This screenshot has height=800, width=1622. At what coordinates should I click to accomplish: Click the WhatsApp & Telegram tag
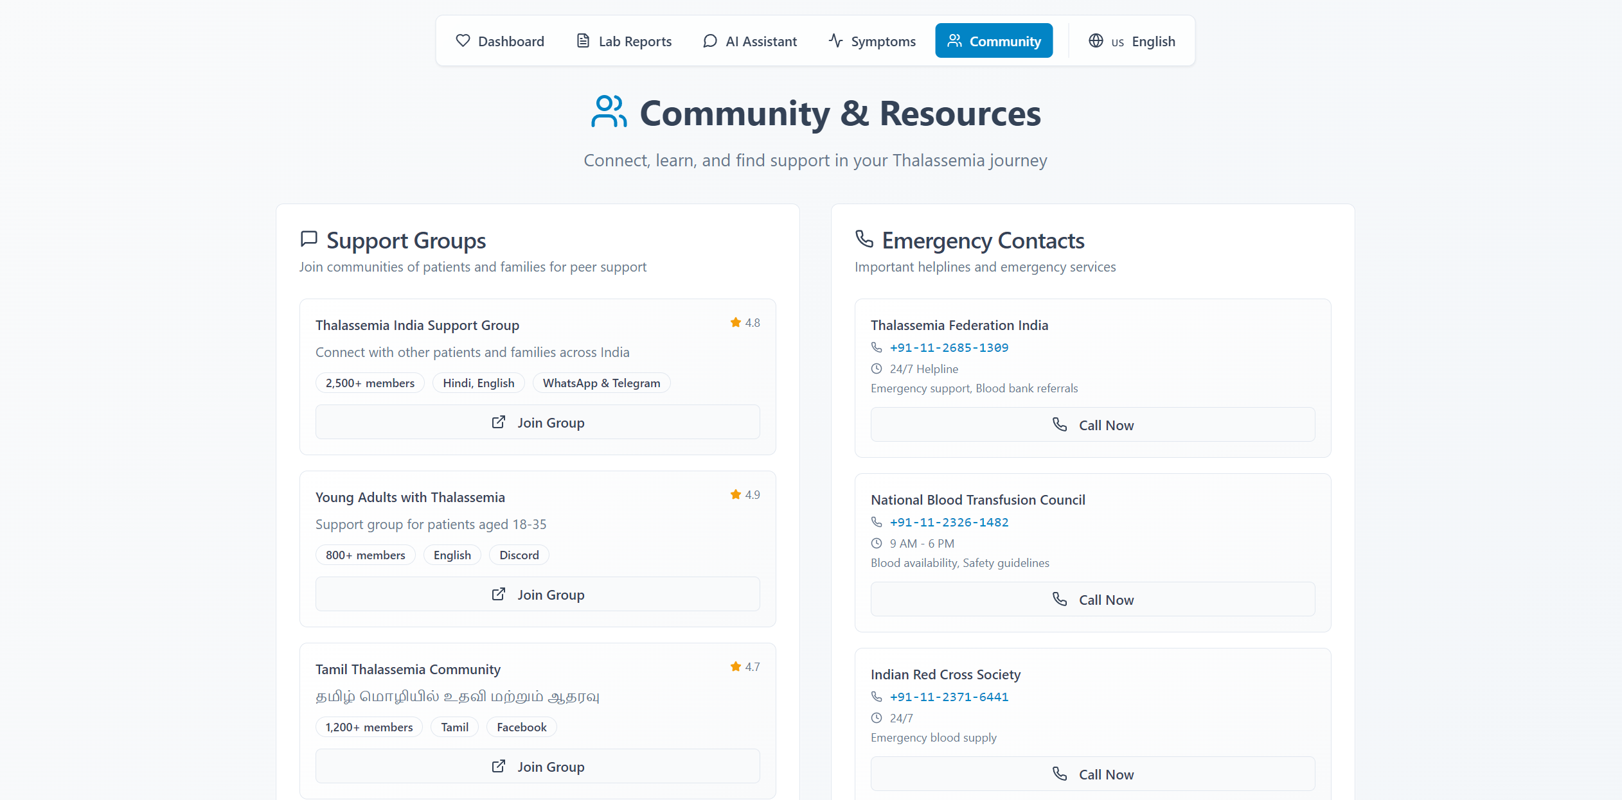click(601, 383)
